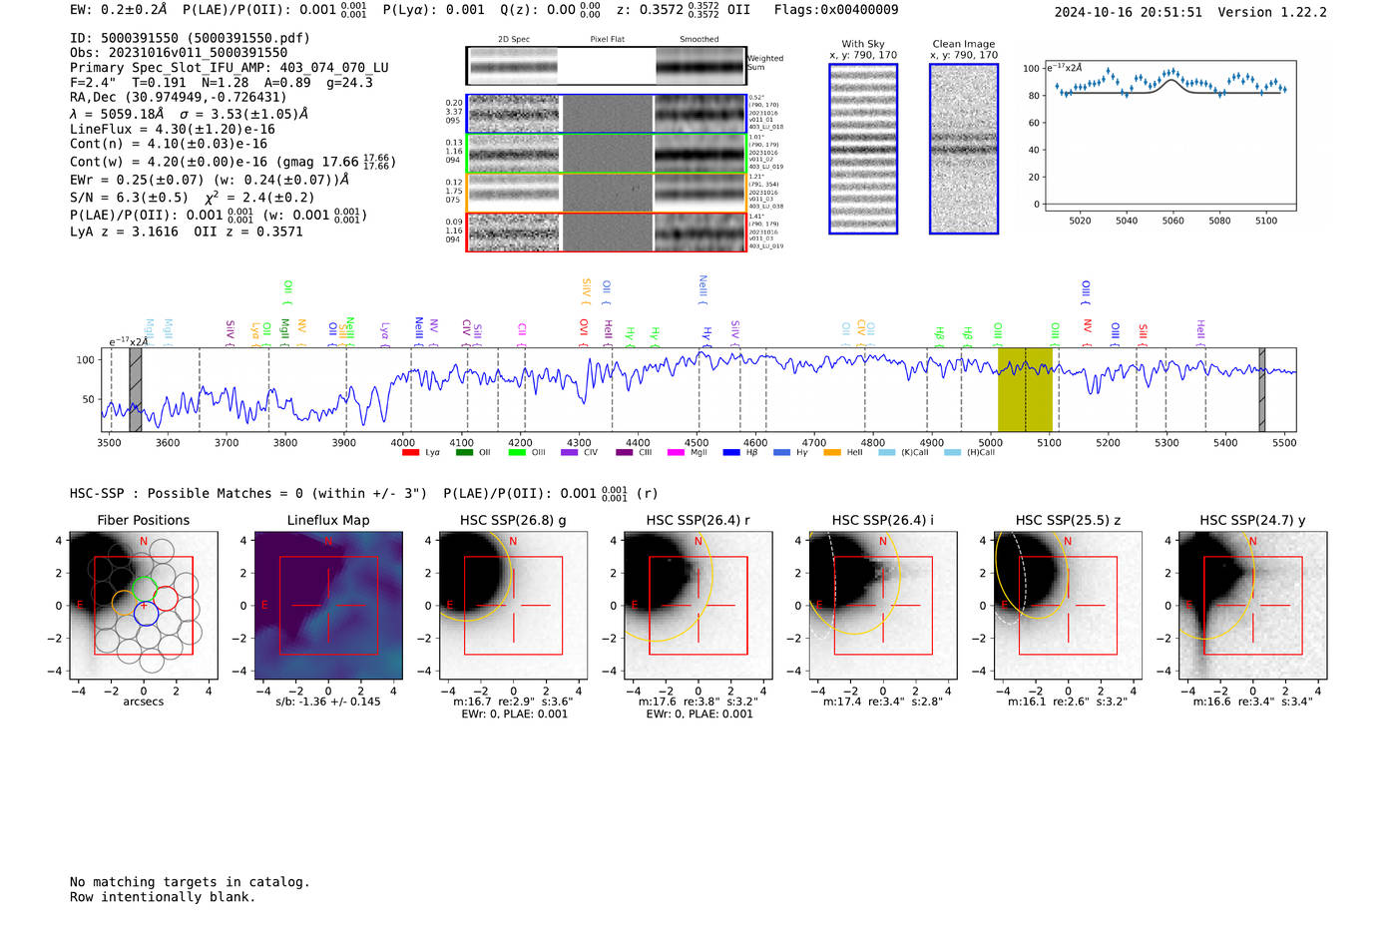Click the hatched gray region near 3550

tap(136, 389)
